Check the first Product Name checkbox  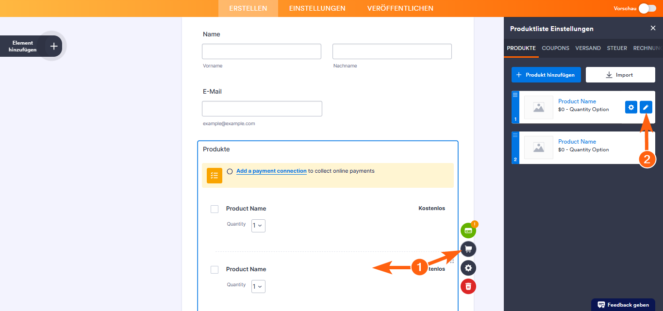click(x=215, y=209)
